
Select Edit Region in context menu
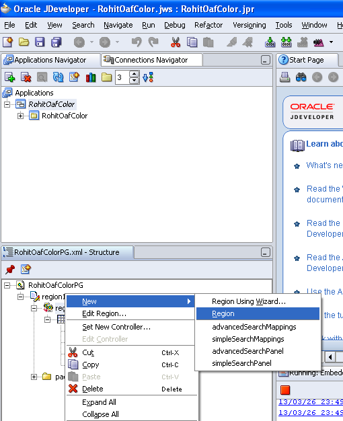coord(130,313)
